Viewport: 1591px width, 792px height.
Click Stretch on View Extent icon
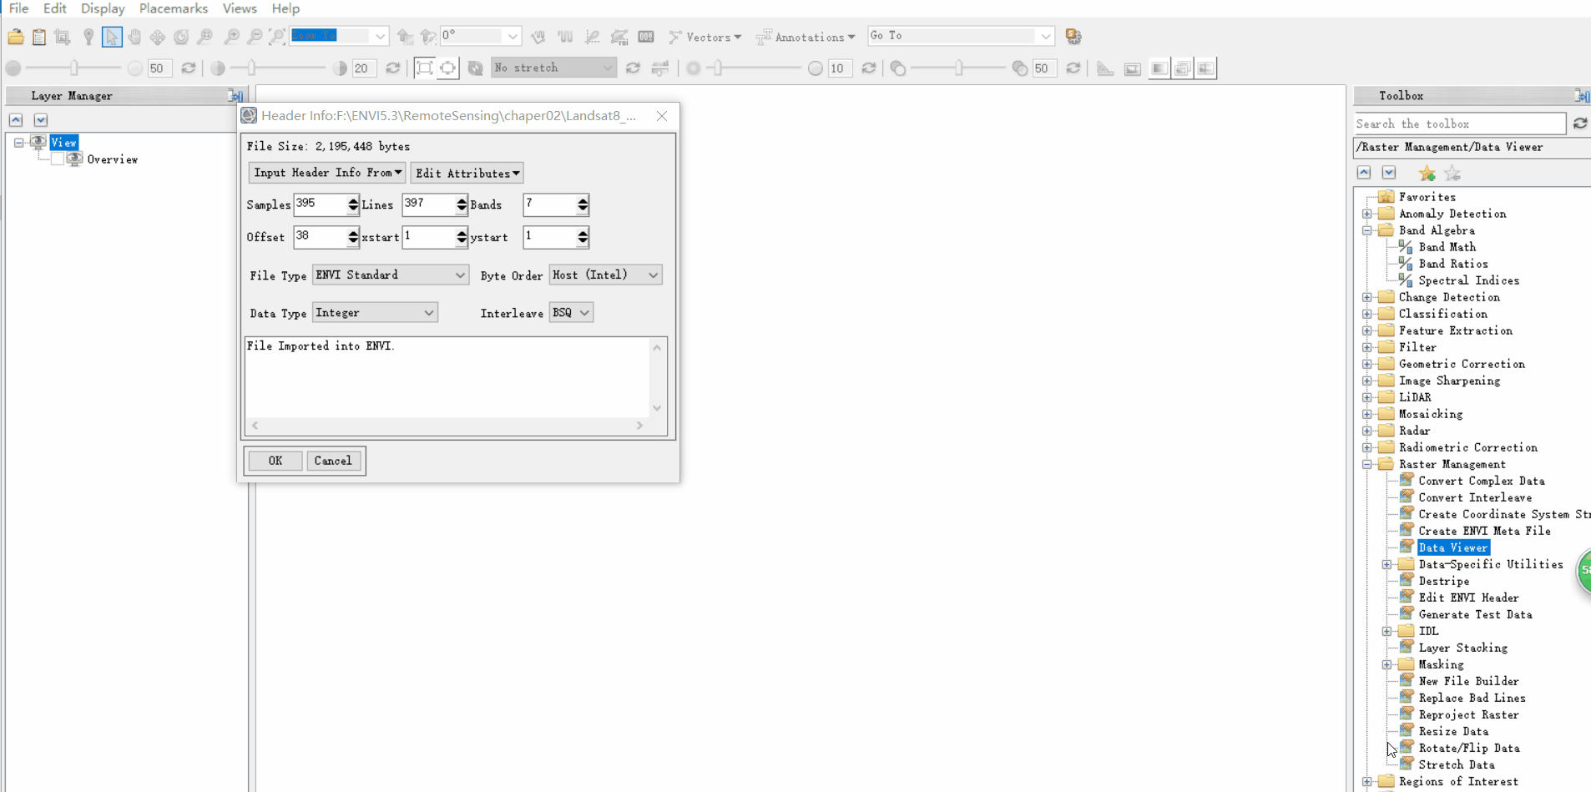point(448,68)
